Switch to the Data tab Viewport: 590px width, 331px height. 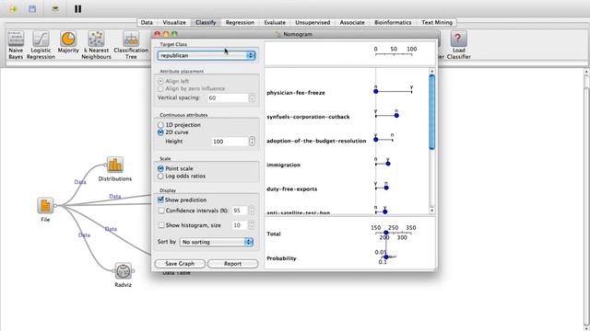(147, 22)
